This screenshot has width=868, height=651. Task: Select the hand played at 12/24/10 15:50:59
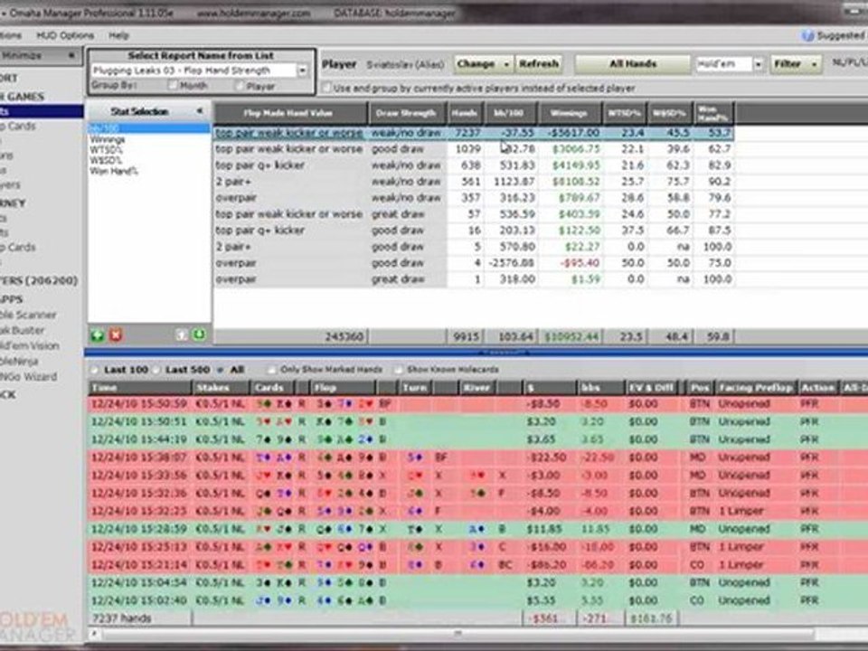point(478,404)
